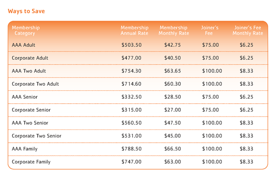This screenshot has height=178, width=276.
Task: Select the AAA Family row label
Action: coord(25,149)
